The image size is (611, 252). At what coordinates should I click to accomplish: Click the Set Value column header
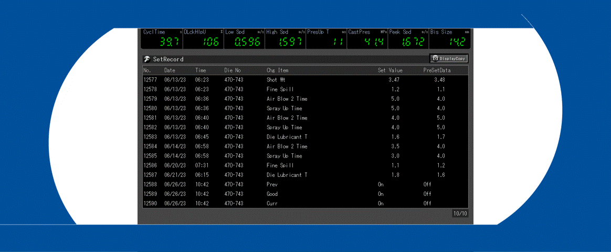[x=389, y=70]
